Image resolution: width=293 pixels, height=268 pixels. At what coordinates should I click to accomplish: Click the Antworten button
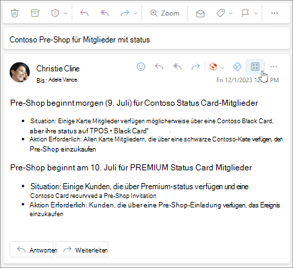(x=32, y=249)
